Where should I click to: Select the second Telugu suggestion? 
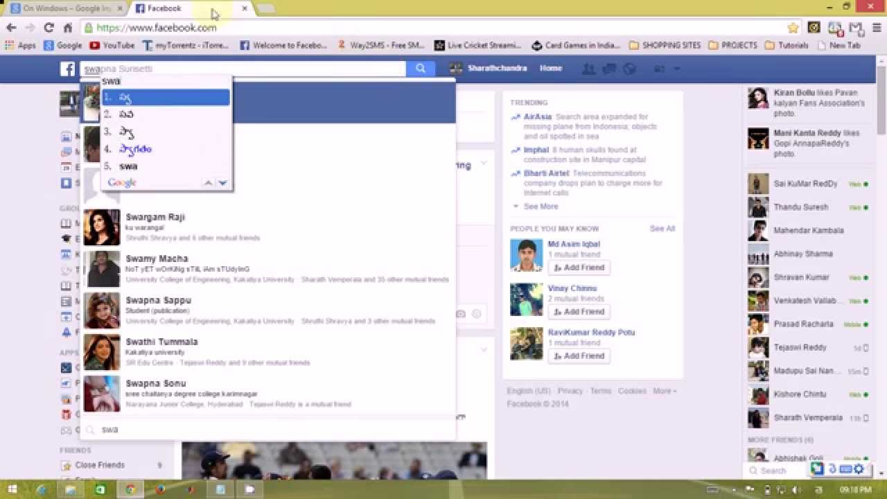point(166,114)
